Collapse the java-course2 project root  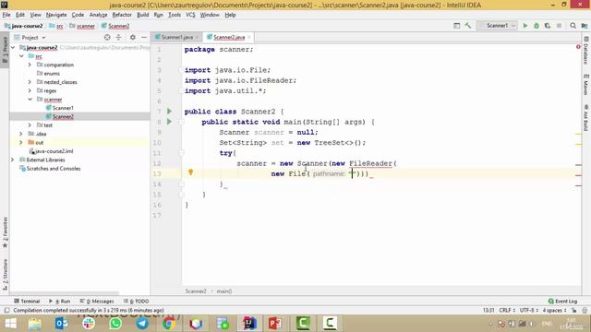point(13,48)
